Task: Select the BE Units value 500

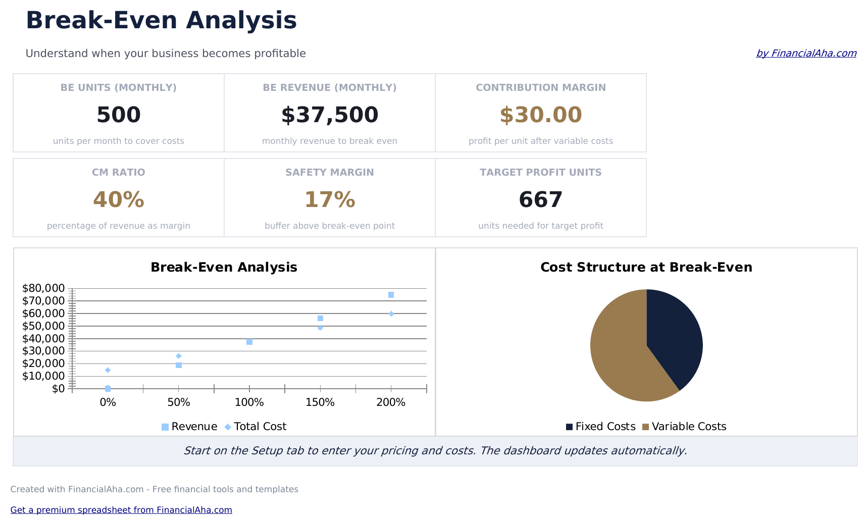Action: (119, 115)
